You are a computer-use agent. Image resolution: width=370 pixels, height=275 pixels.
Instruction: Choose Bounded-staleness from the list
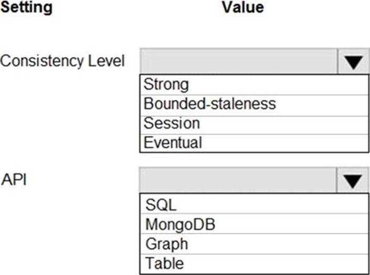[254, 103]
